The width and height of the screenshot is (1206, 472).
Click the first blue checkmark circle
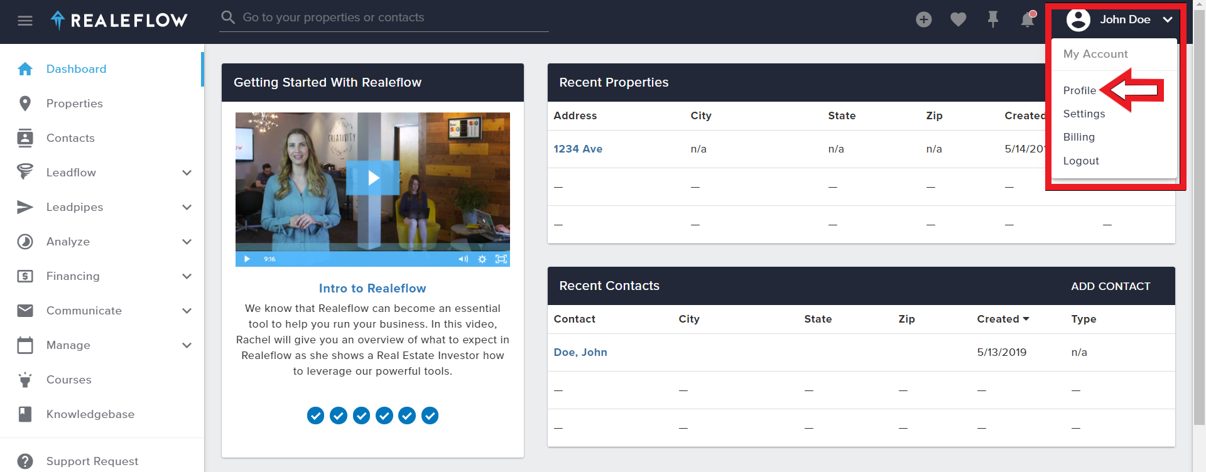tap(316, 416)
